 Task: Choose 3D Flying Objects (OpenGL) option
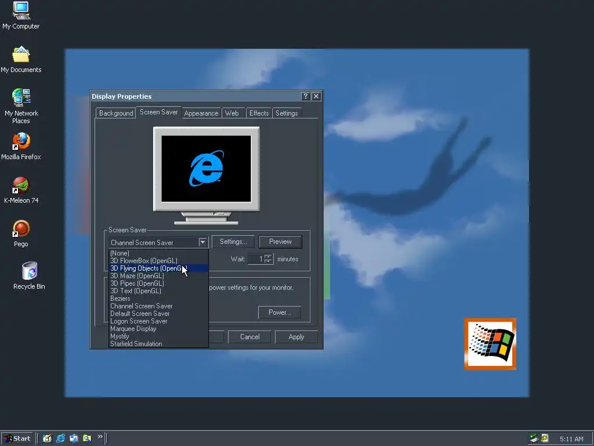click(158, 268)
